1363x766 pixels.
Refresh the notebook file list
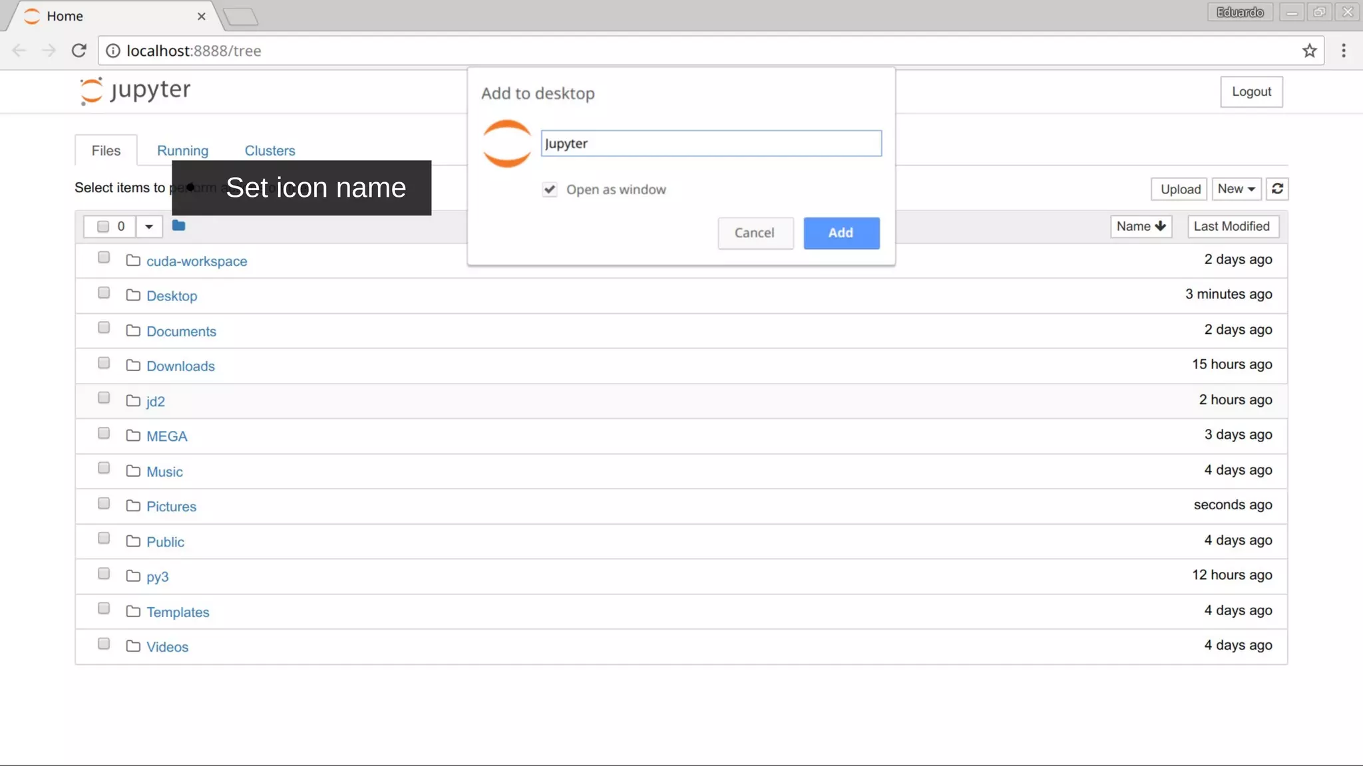[x=1277, y=189]
